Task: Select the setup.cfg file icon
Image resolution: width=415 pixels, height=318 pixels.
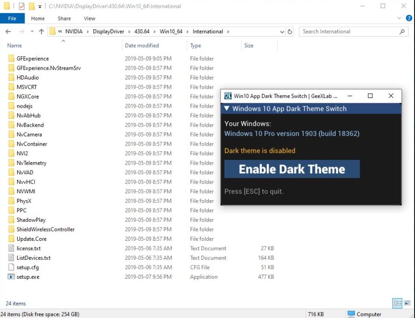Action: pos(12,267)
